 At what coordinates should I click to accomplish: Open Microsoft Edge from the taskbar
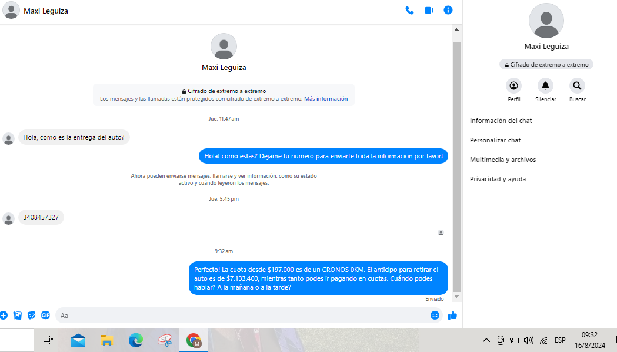pos(136,340)
